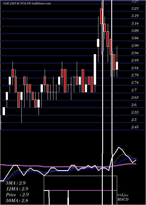The height and width of the screenshot is (205, 146).
Task: Click the 2.45 price axis label
Action: click(135, 127)
